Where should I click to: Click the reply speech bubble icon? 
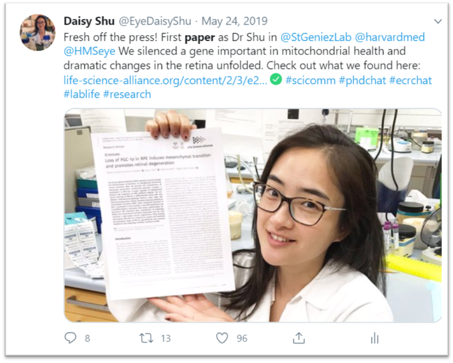[x=70, y=338]
